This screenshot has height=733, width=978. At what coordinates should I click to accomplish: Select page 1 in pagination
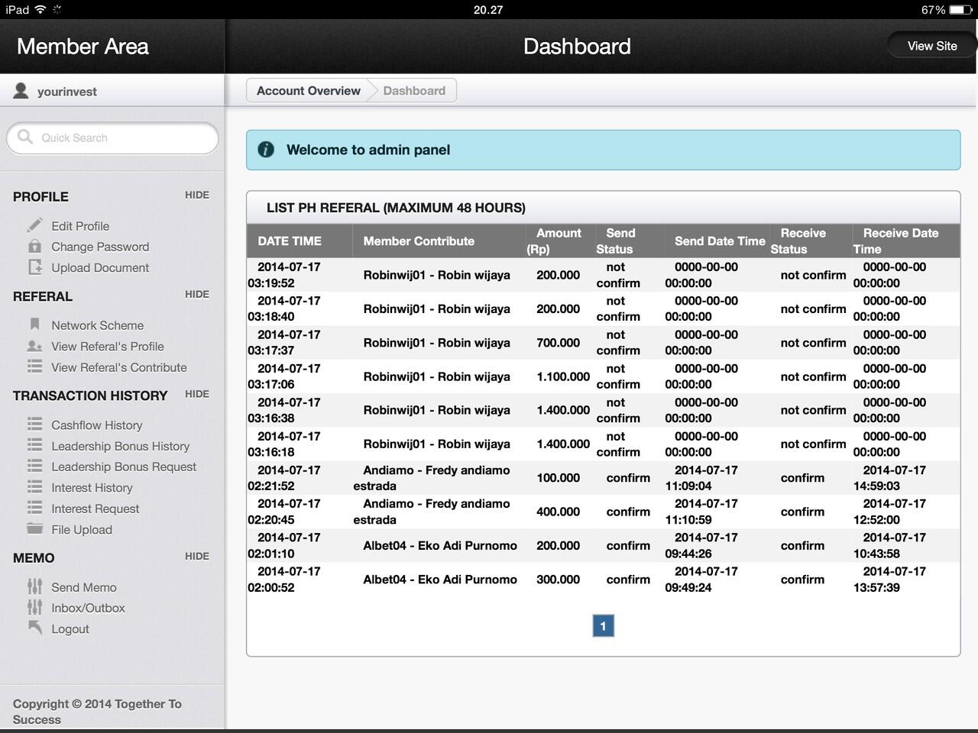pyautogui.click(x=603, y=626)
